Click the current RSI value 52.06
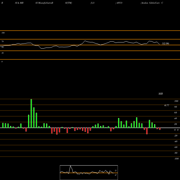This screenshot has height=180, width=180. tap(166, 44)
